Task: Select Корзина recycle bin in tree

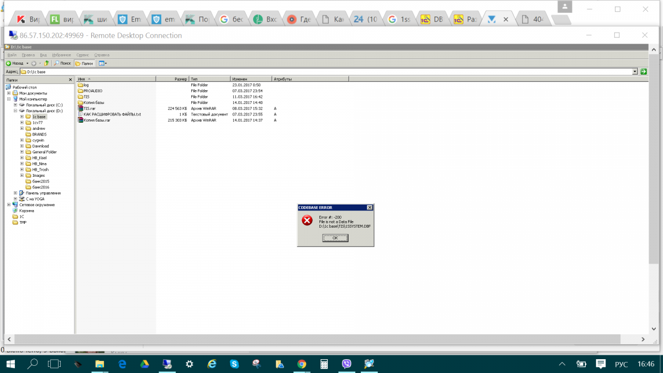Action: [27, 211]
